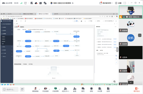The width and height of the screenshot is (143, 94).
Task: Expand sharing options next to 共享屏幕
Action: click(x=59, y=89)
